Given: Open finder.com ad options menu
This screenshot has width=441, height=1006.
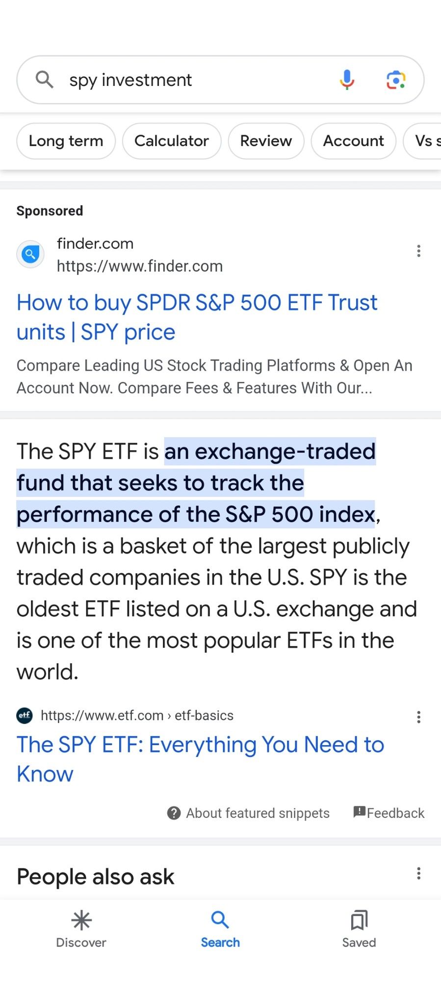Looking at the screenshot, I should coord(418,251).
